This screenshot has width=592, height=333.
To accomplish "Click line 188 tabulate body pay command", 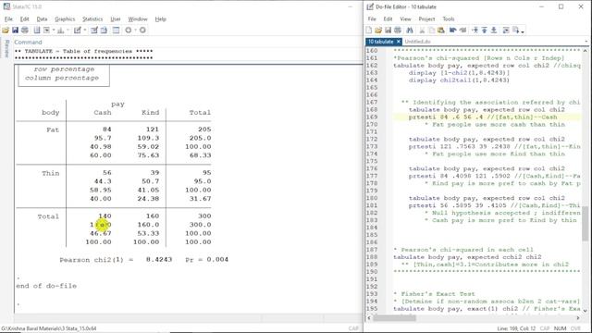I will 467,257.
